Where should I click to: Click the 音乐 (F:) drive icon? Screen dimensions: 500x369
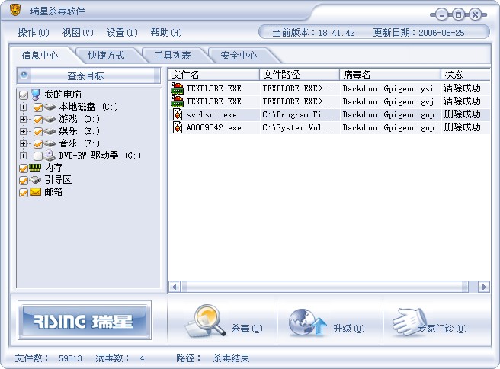(50, 143)
